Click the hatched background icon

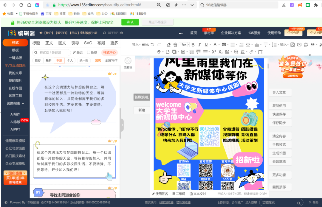(x=293, y=44)
